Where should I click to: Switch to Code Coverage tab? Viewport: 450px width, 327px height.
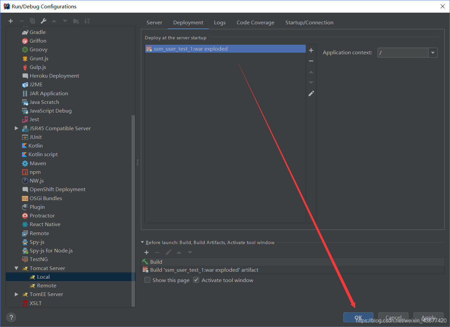(255, 23)
